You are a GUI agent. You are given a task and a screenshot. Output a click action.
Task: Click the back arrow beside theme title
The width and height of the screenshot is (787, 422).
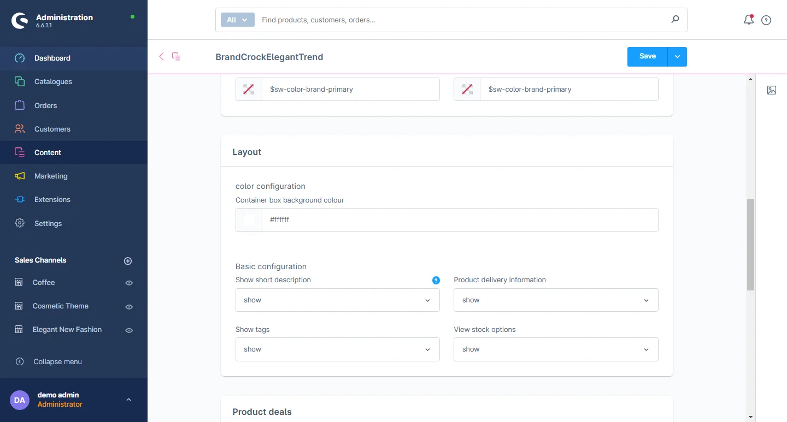[x=161, y=56]
